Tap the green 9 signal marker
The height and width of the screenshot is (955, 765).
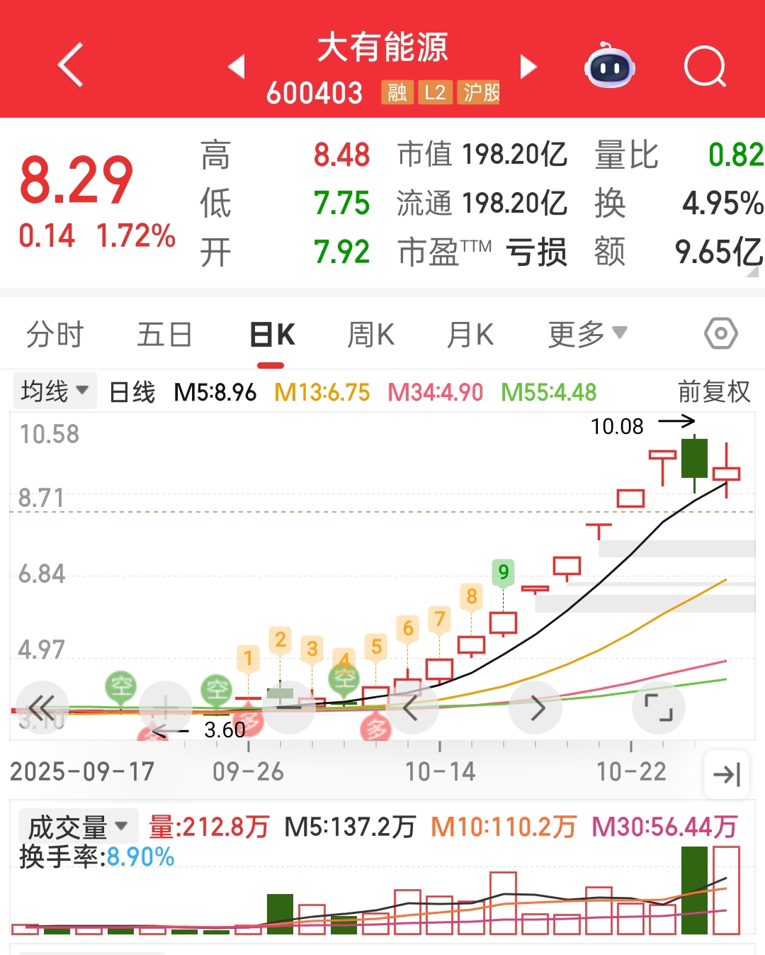[503, 571]
